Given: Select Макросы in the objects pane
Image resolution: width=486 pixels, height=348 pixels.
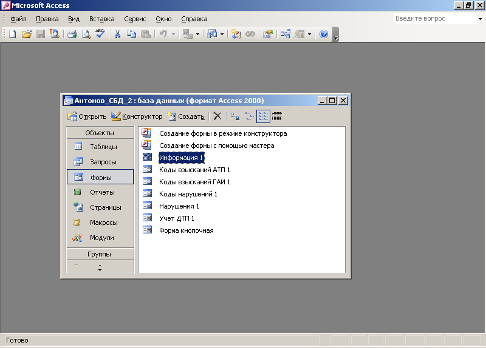Looking at the screenshot, I should [x=100, y=223].
